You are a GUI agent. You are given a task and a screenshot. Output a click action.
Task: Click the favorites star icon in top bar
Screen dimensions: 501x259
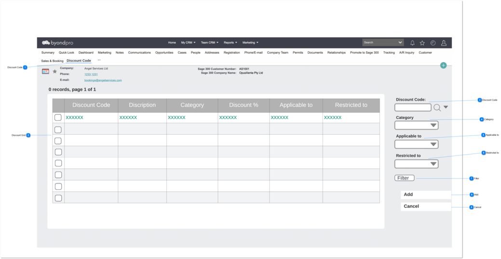pyautogui.click(x=422, y=43)
